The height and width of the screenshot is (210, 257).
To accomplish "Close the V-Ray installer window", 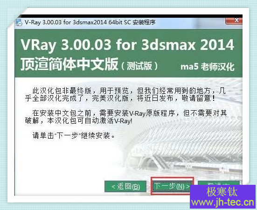I will 234,21.
